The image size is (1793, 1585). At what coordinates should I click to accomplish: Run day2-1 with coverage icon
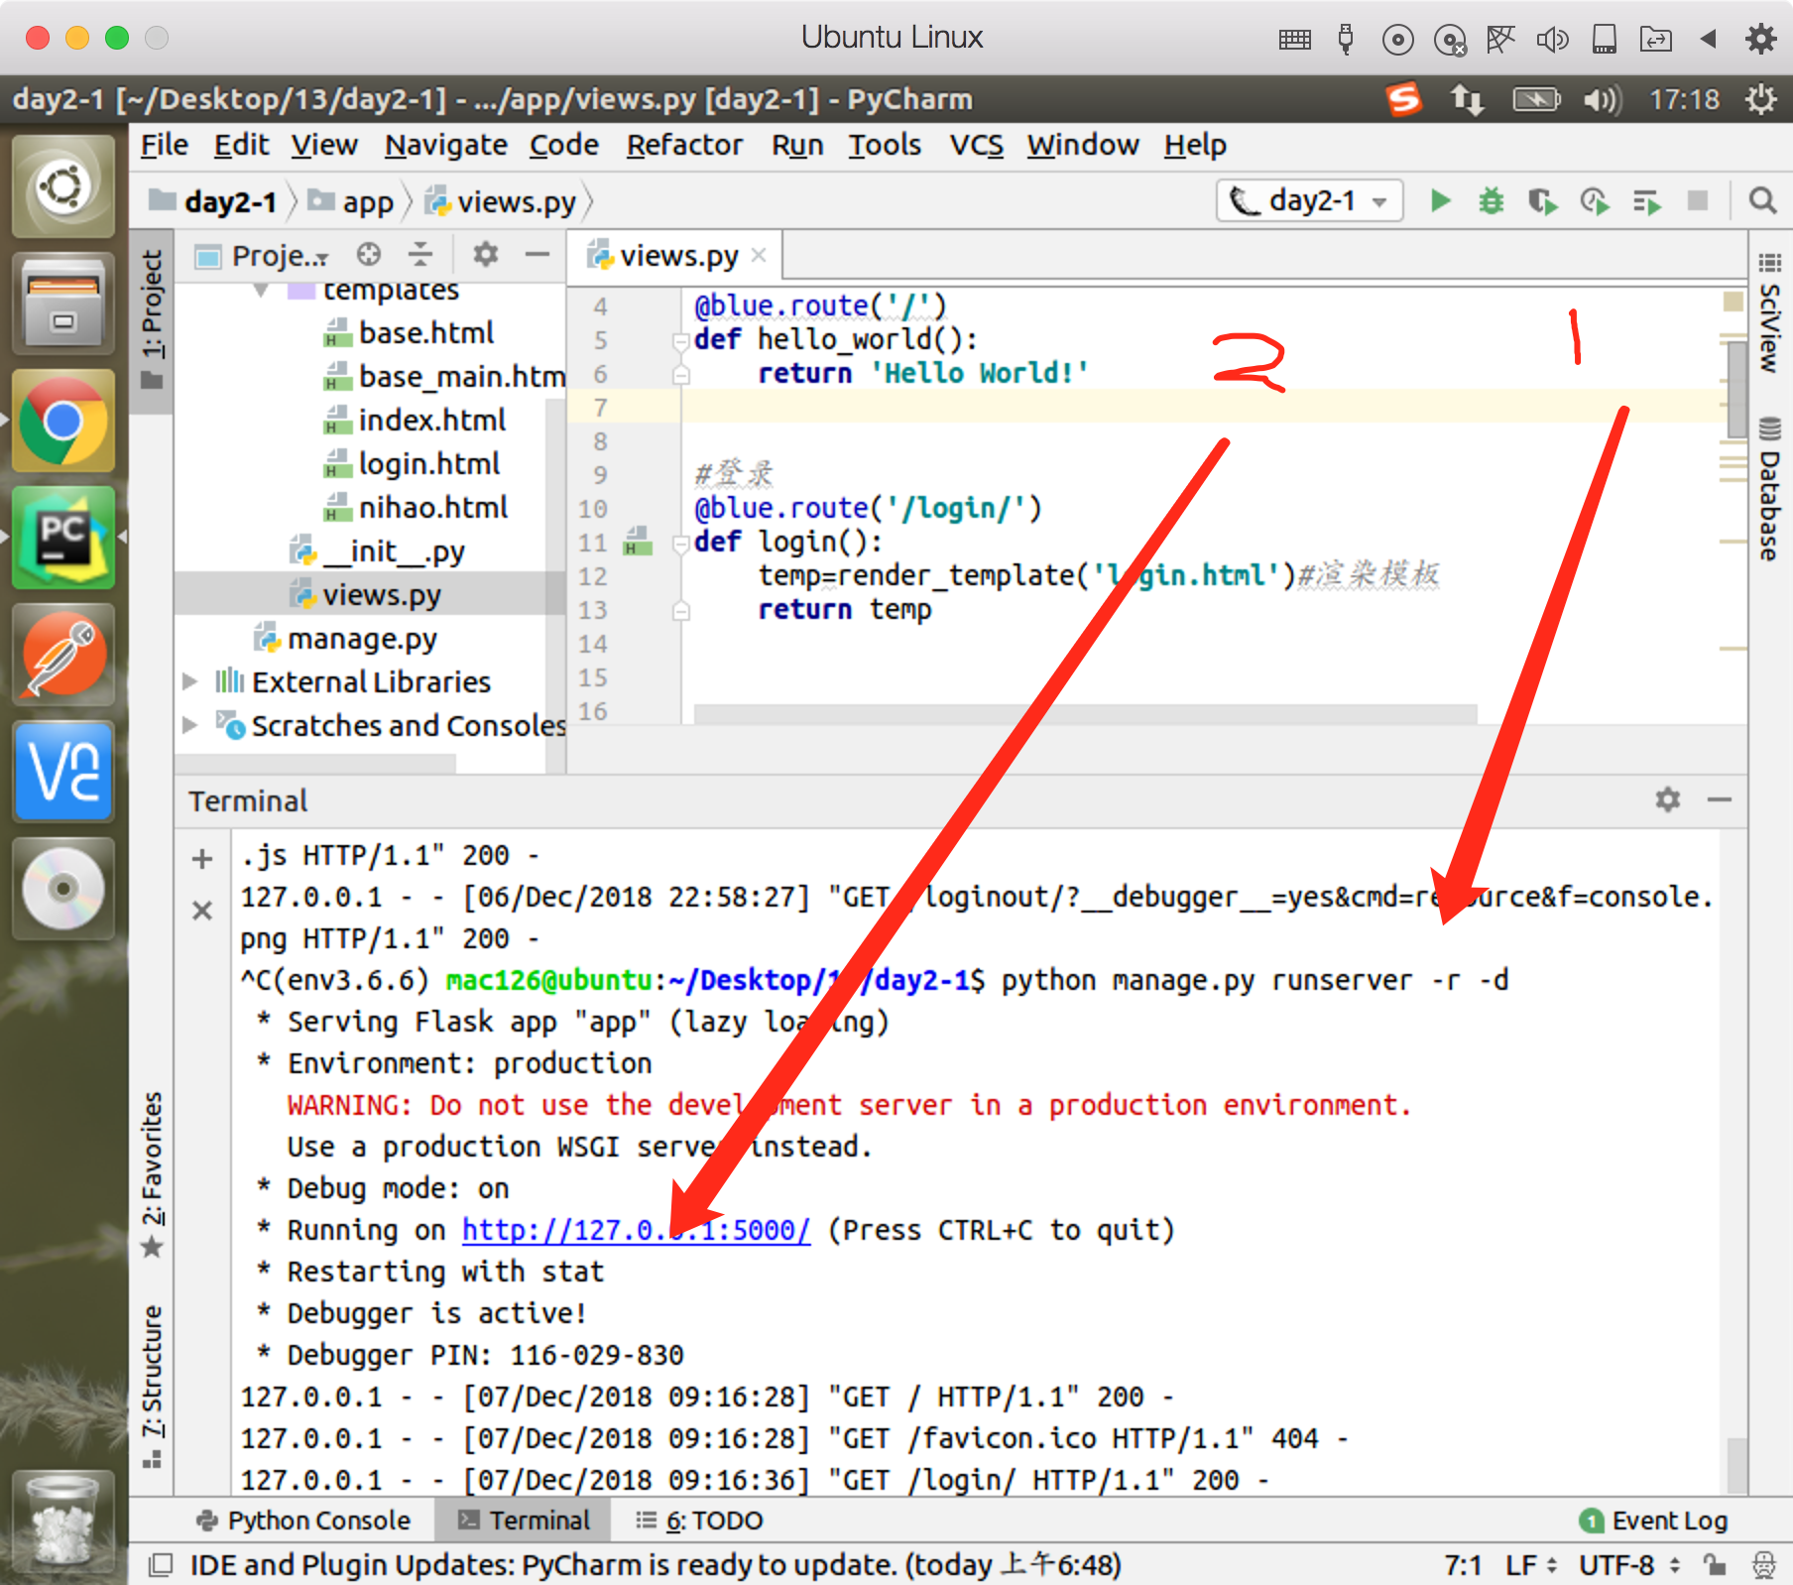tap(1542, 201)
